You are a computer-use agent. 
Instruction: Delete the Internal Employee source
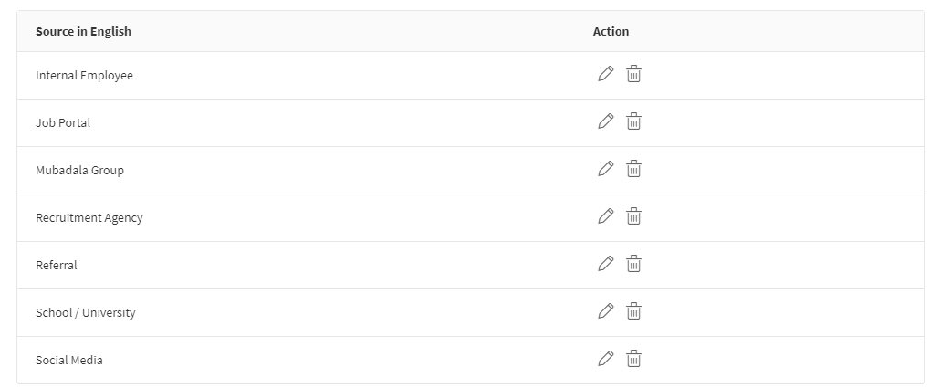pyautogui.click(x=633, y=74)
